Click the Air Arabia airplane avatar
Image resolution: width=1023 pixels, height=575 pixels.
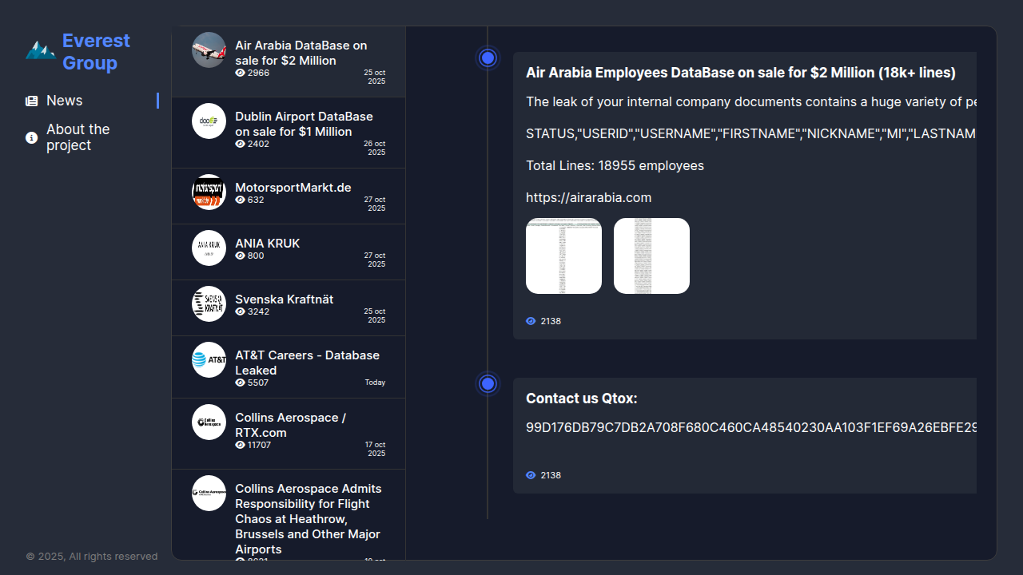tap(209, 50)
